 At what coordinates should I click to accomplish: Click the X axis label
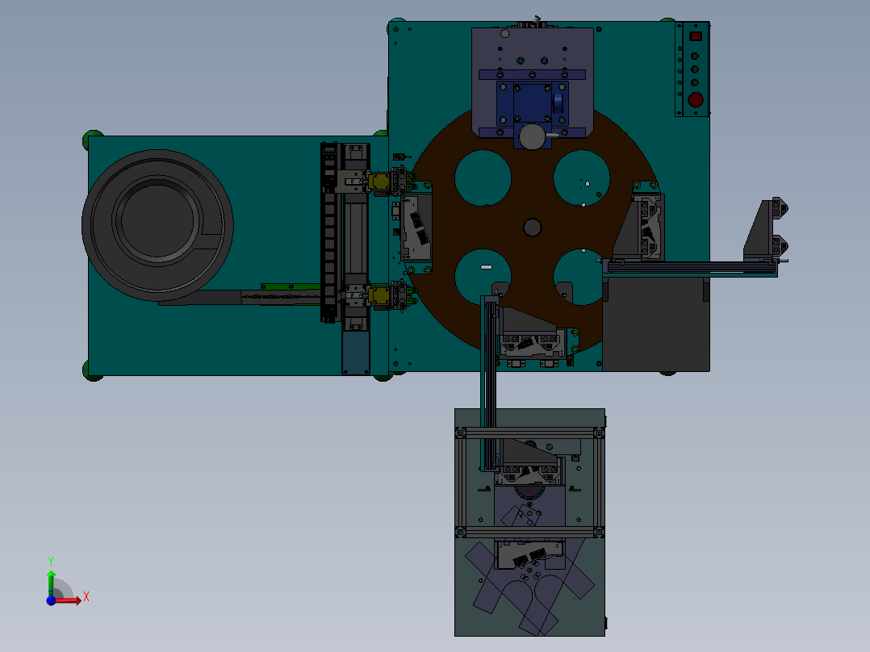click(x=86, y=597)
